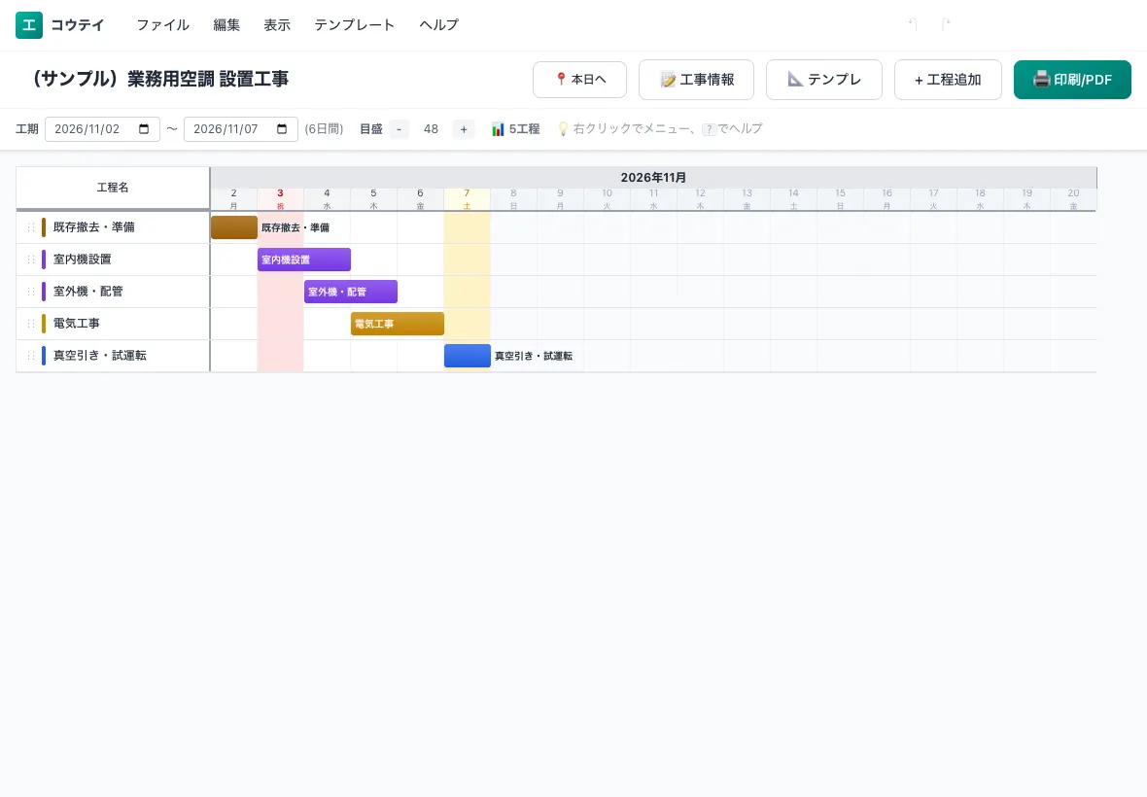Click the 工程名 column header

[113, 188]
